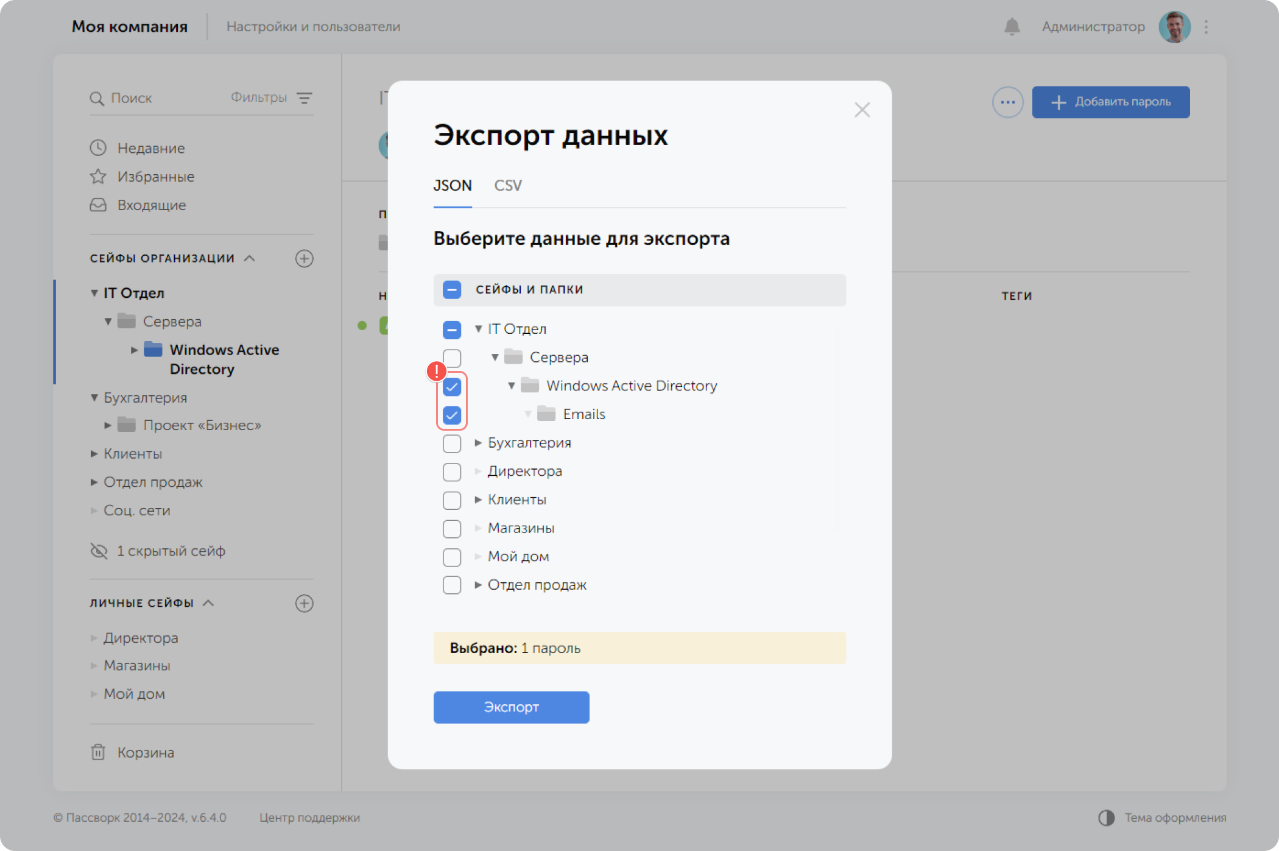Click the hidden vault crossed-eye icon
Viewport: 1279px width, 851px height.
[99, 551]
